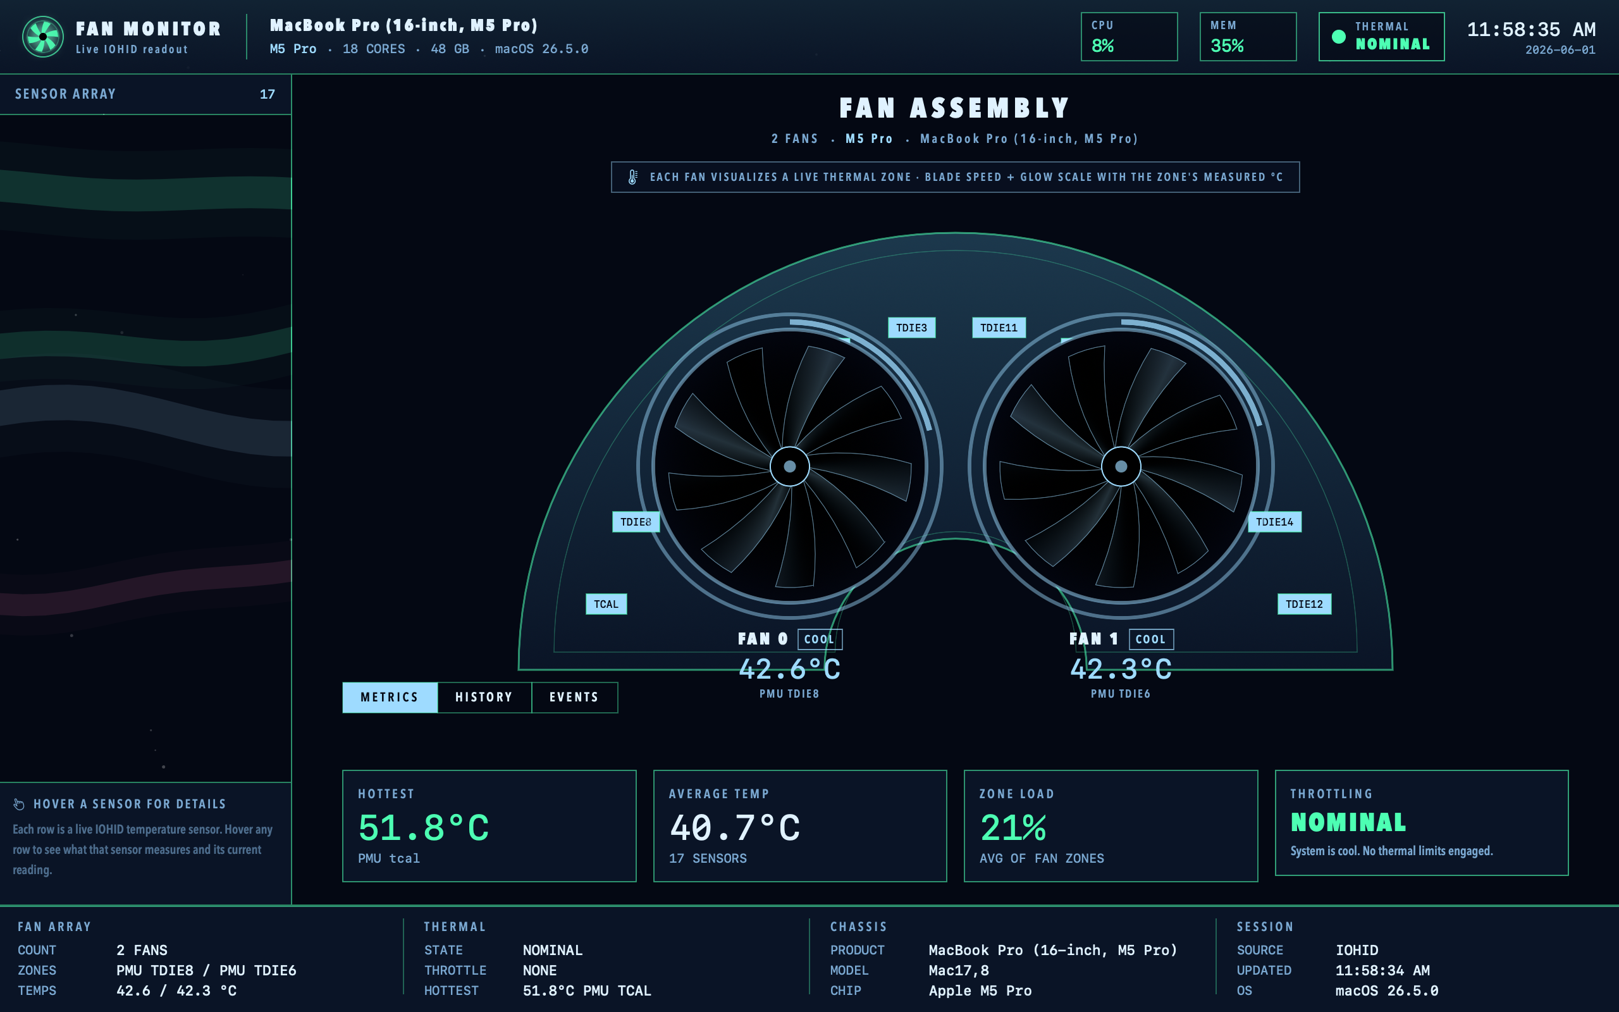Image resolution: width=1619 pixels, height=1012 pixels.
Task: Select the TCAL sensor tag
Action: point(606,603)
